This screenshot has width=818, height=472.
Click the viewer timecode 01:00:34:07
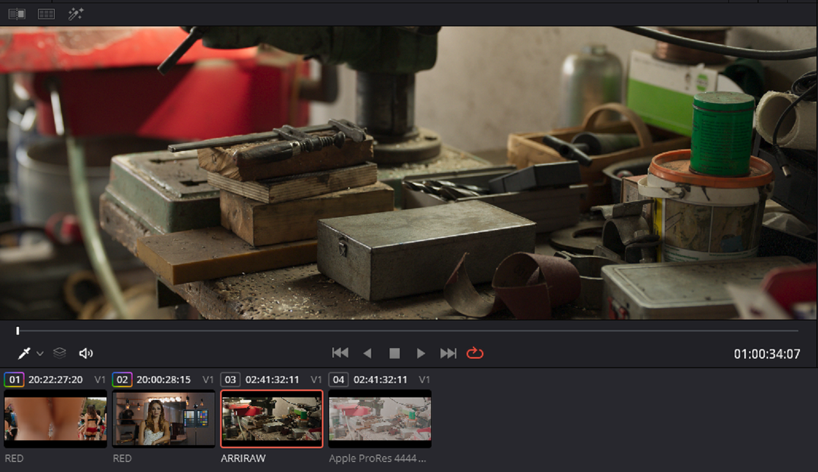pyautogui.click(x=767, y=354)
